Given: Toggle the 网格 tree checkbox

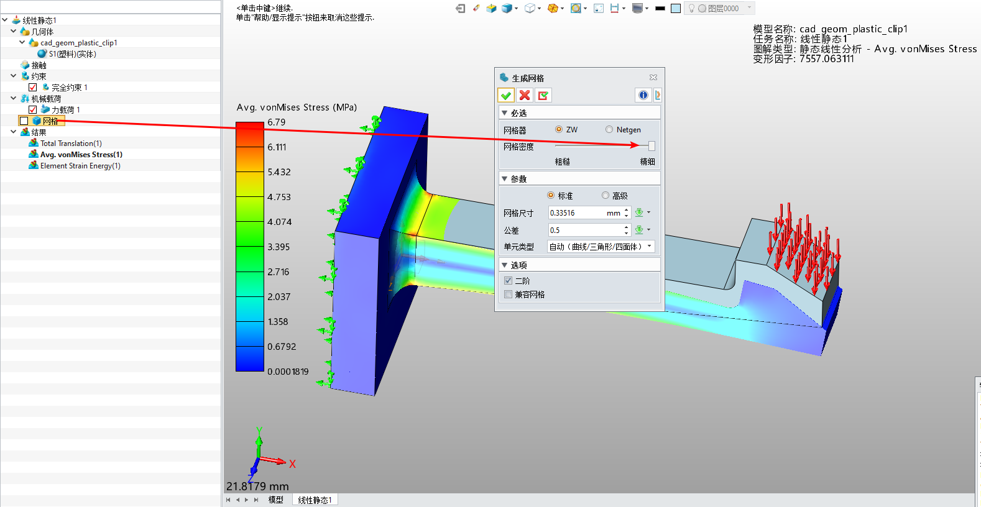Looking at the screenshot, I should [24, 121].
